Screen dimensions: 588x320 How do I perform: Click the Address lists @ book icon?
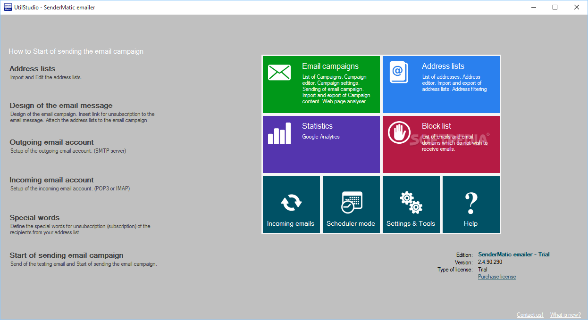click(x=399, y=73)
